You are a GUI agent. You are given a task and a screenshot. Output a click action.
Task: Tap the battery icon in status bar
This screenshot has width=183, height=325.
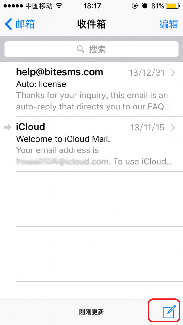[x=173, y=6]
